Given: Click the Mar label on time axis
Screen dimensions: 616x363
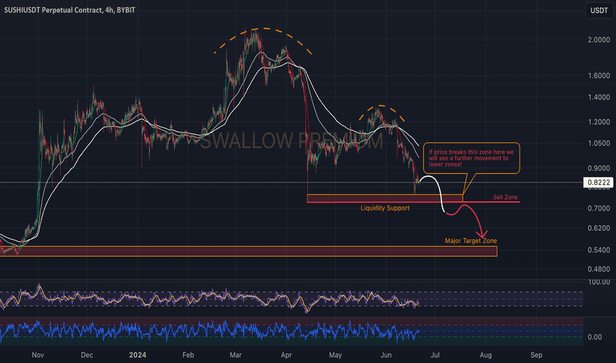Looking at the screenshot, I should (x=235, y=355).
